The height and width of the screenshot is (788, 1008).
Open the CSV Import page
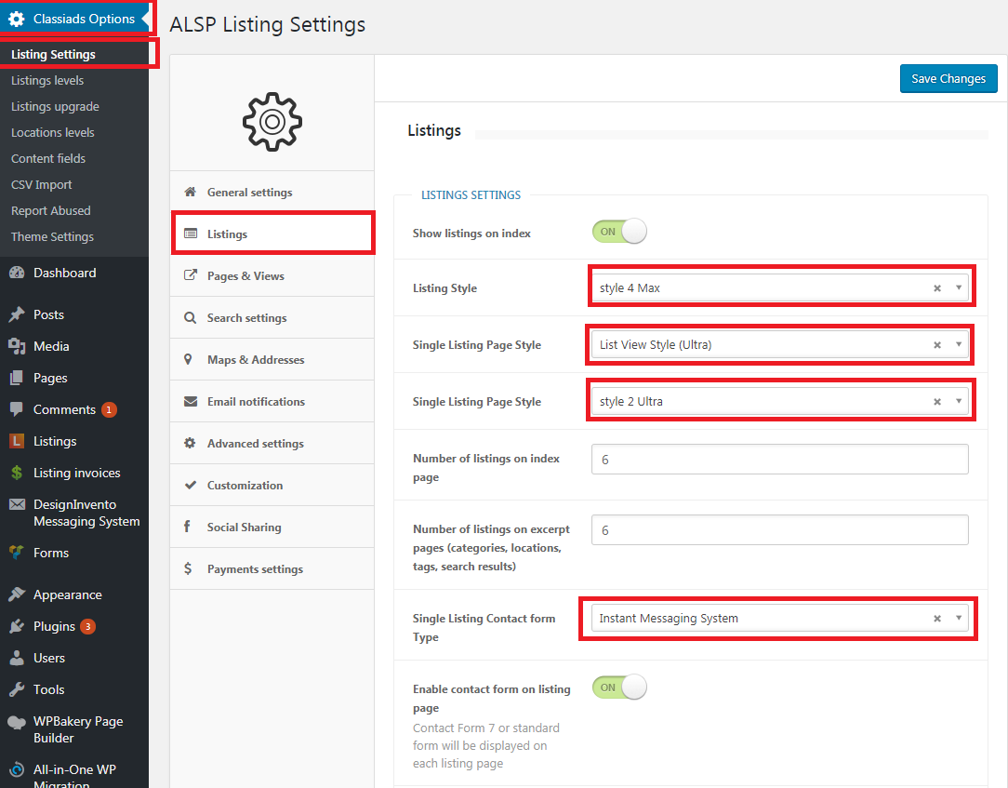[x=42, y=184]
